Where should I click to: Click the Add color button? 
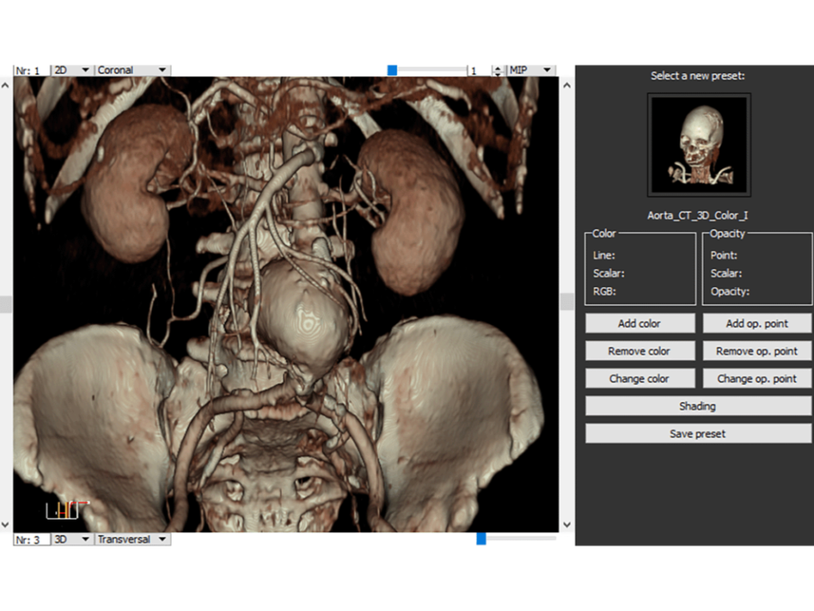(640, 324)
